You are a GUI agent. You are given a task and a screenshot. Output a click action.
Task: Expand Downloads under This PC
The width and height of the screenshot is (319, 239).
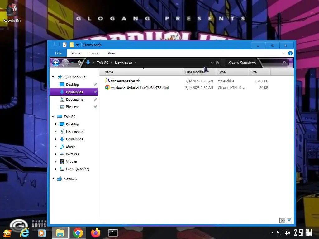coord(56,139)
